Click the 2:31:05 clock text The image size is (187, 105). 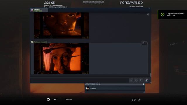pyautogui.click(x=49, y=3)
